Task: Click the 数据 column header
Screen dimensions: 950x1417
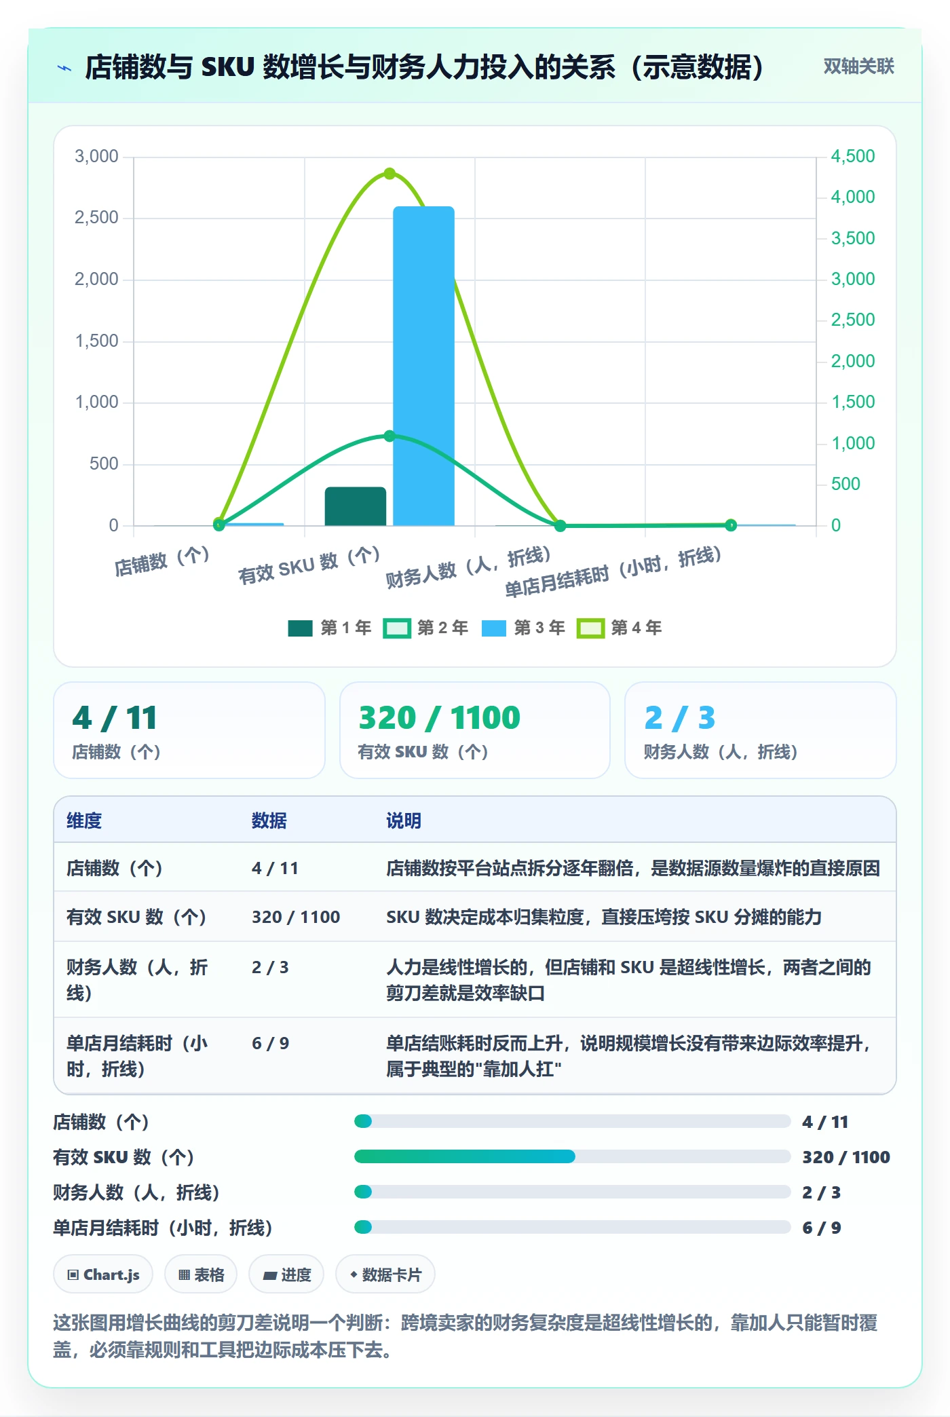Action: (269, 820)
